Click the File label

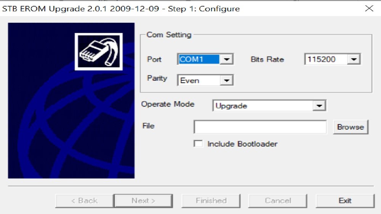pos(149,126)
